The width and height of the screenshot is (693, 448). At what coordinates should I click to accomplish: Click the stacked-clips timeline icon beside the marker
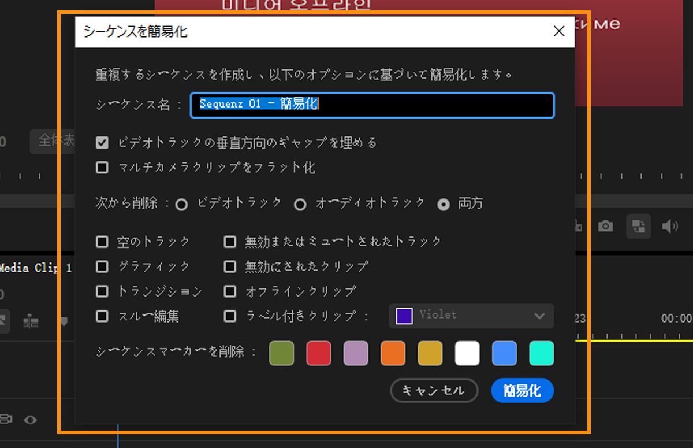click(31, 321)
